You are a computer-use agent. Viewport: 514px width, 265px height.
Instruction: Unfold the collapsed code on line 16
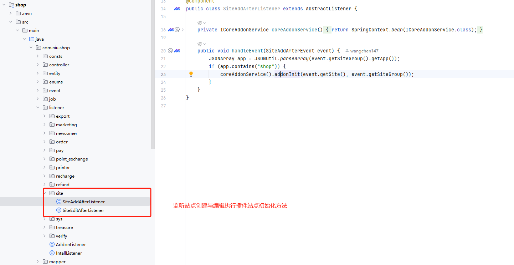coord(183,30)
